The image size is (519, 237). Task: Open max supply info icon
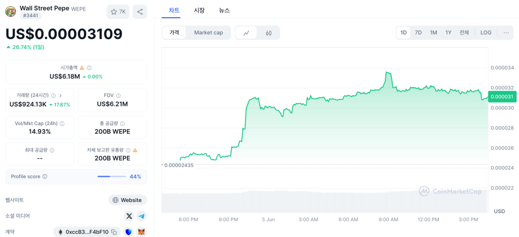click(52, 150)
